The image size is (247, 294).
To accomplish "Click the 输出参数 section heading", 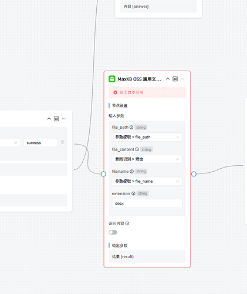I will click(120, 246).
